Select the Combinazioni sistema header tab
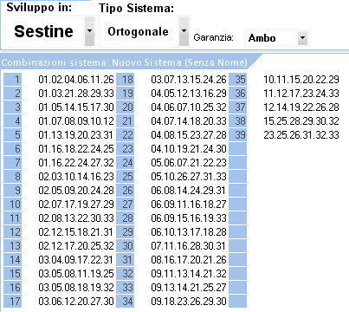The image size is (349, 312). 124,62
